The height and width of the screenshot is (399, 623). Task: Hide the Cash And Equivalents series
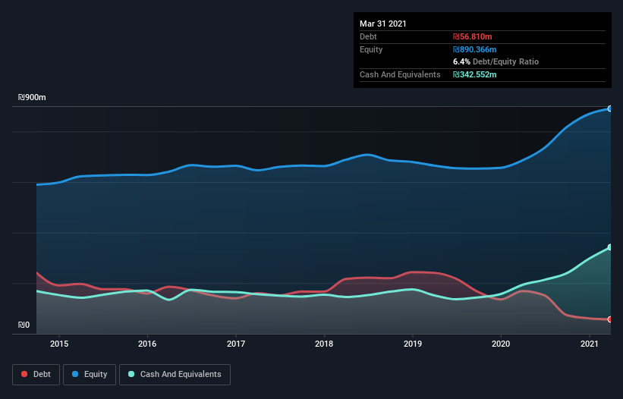click(x=175, y=374)
